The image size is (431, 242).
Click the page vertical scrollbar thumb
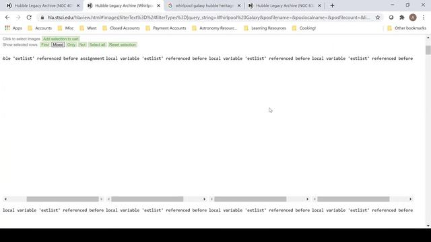click(428, 50)
